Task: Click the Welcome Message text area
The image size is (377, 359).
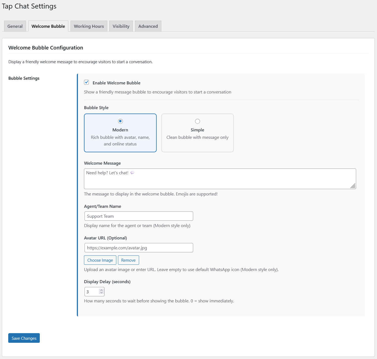Action: [220, 179]
